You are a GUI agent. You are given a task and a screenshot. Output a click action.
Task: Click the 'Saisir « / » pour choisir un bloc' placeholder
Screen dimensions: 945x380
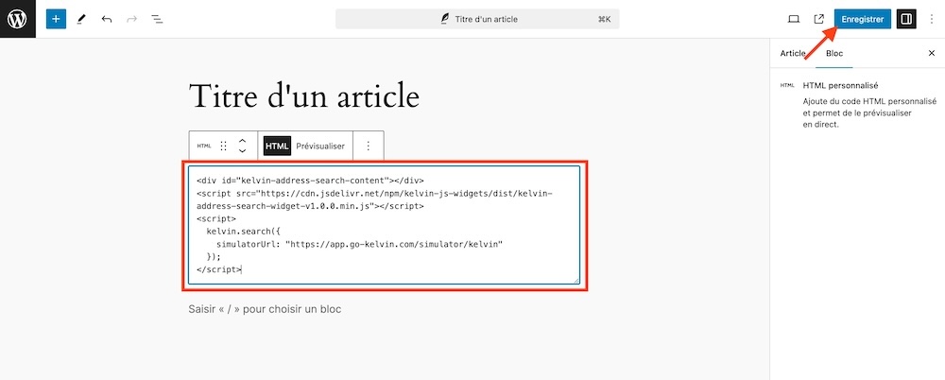pyautogui.click(x=265, y=309)
